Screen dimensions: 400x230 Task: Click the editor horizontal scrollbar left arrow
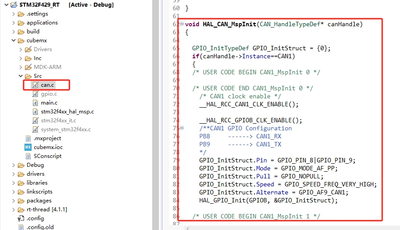pyautogui.click(x=188, y=228)
